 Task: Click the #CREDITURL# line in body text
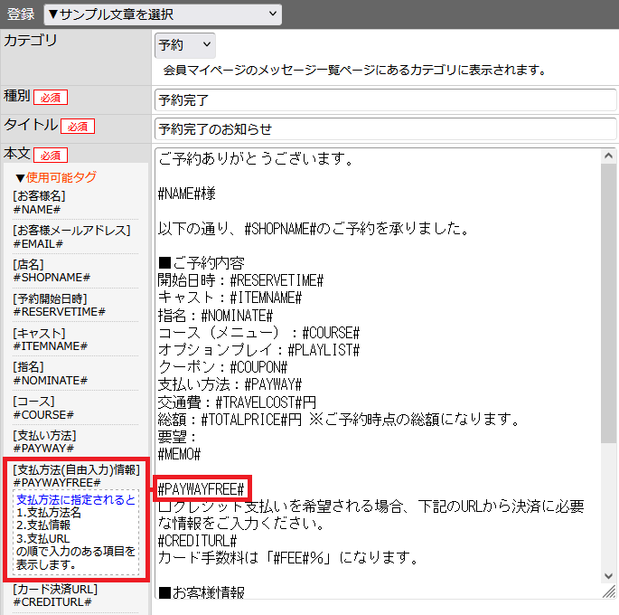(x=197, y=541)
